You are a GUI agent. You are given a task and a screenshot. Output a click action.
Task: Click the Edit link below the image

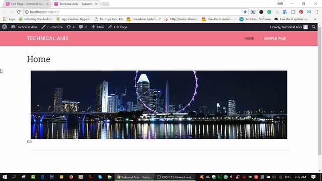pyautogui.click(x=30, y=142)
